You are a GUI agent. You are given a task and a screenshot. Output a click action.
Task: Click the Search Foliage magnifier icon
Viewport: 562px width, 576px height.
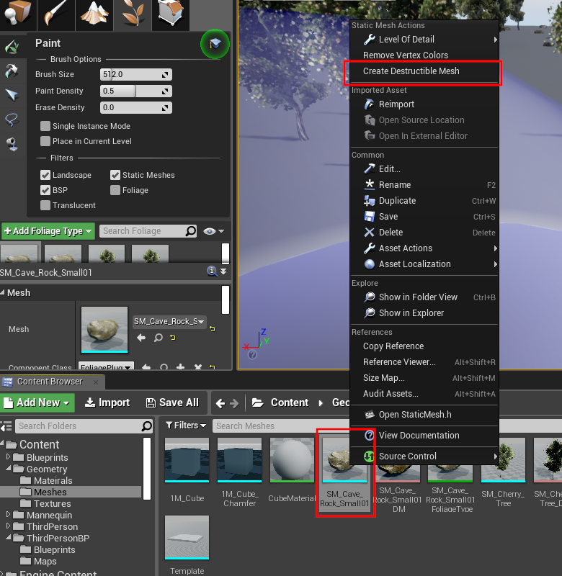[x=190, y=231]
